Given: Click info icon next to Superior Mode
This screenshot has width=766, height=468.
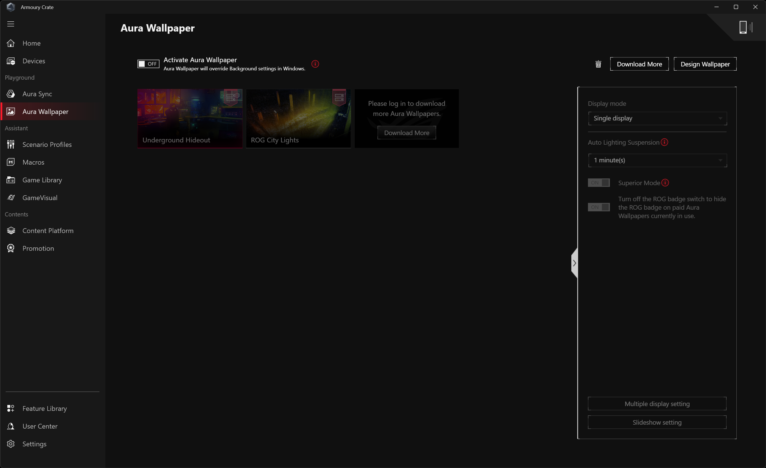Looking at the screenshot, I should [x=665, y=183].
